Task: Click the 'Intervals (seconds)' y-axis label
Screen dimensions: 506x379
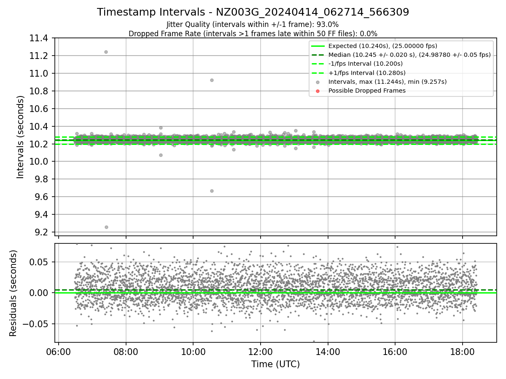Action: click(21, 137)
